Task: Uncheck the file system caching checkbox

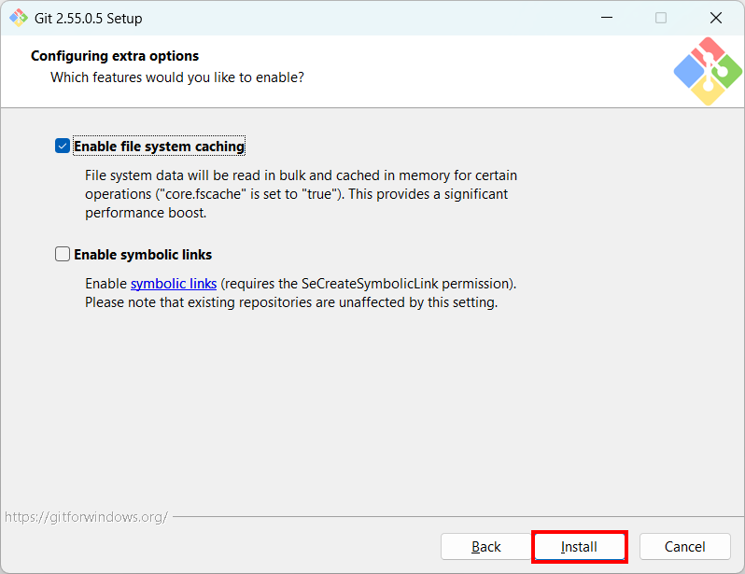Action: [63, 146]
